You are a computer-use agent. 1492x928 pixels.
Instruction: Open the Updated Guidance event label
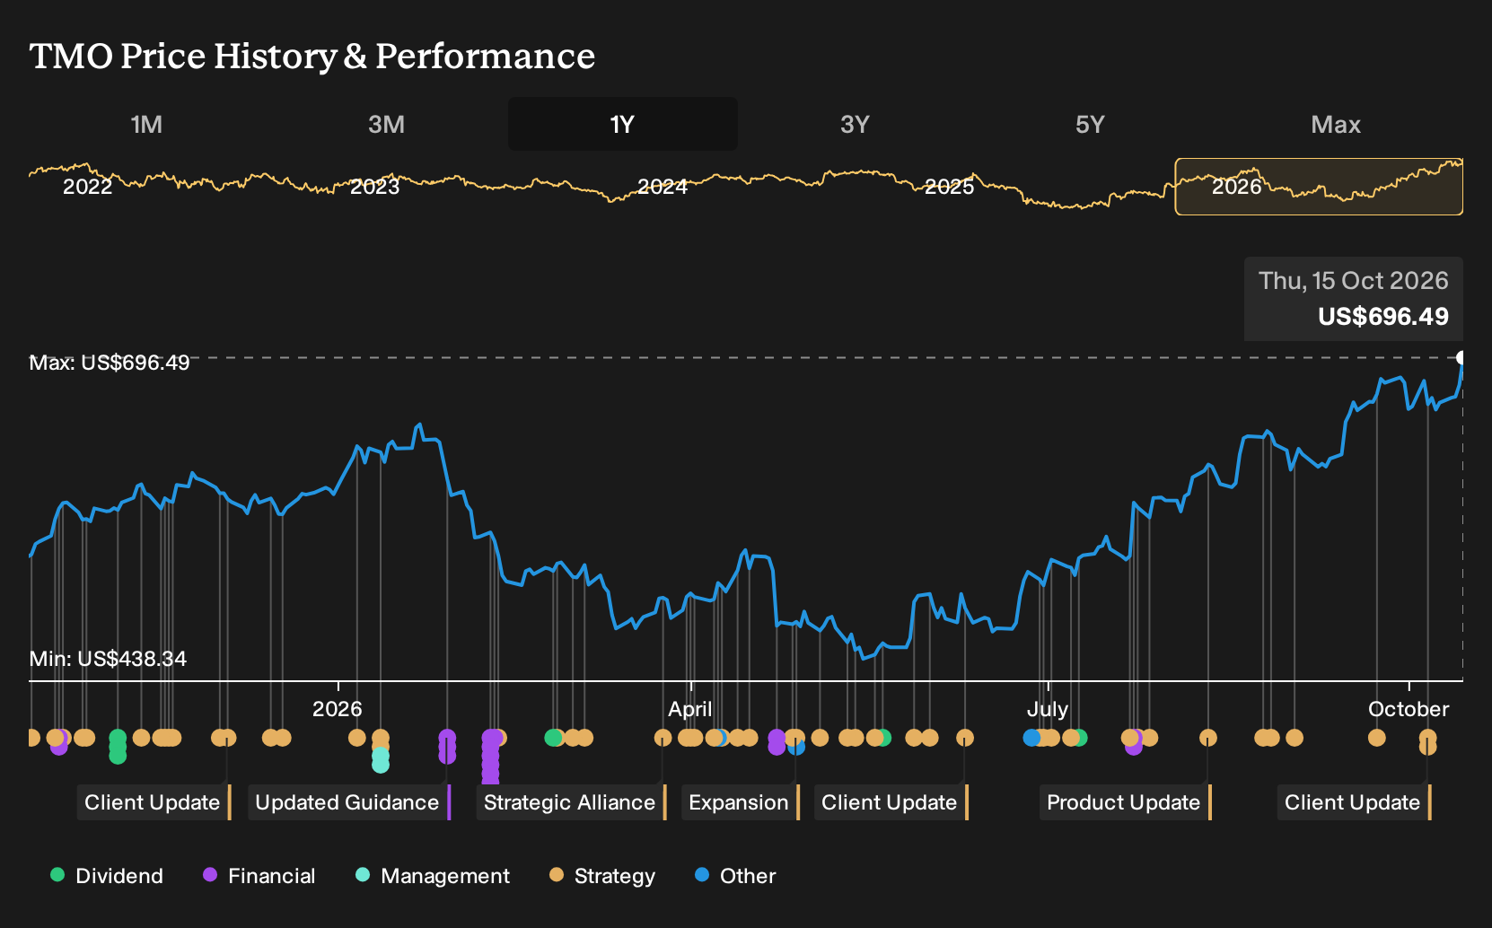(x=349, y=802)
